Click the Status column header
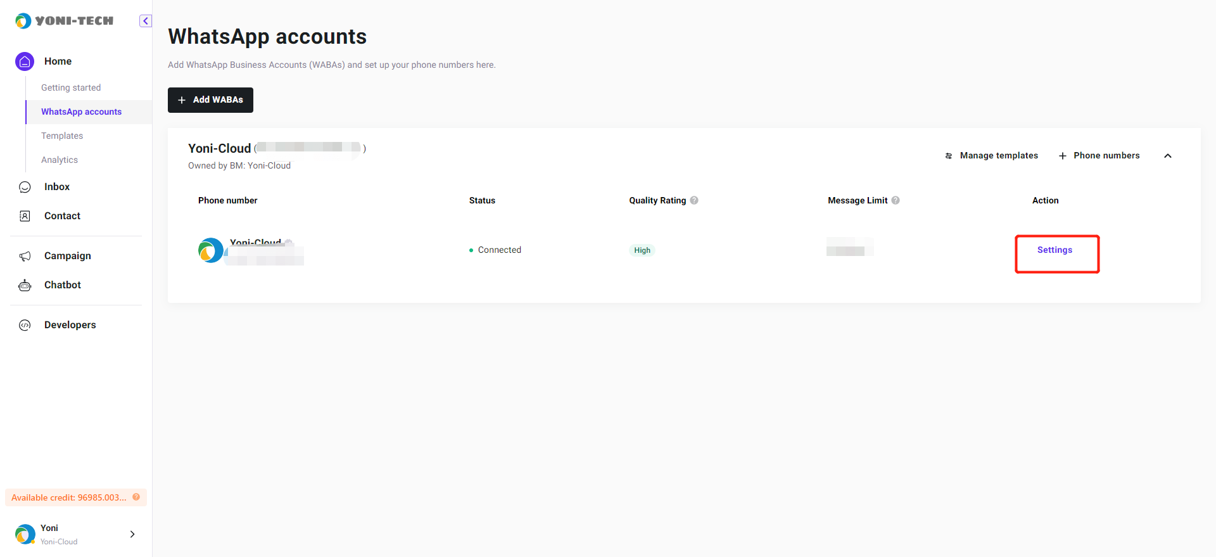The image size is (1216, 557). click(482, 200)
